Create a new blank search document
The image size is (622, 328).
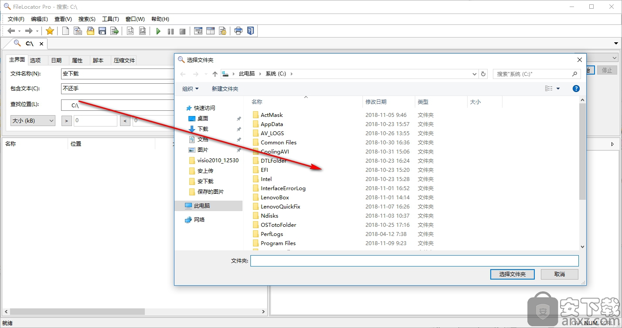pyautogui.click(x=65, y=31)
